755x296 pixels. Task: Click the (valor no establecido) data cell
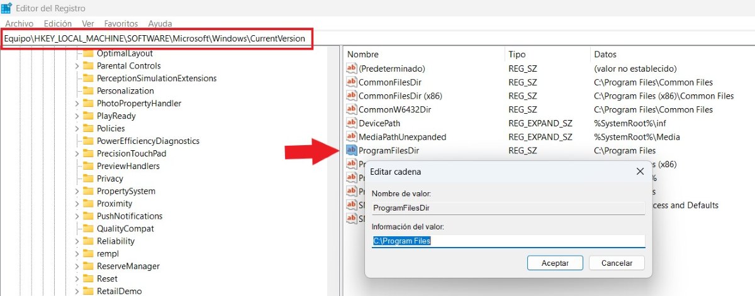[635, 69]
